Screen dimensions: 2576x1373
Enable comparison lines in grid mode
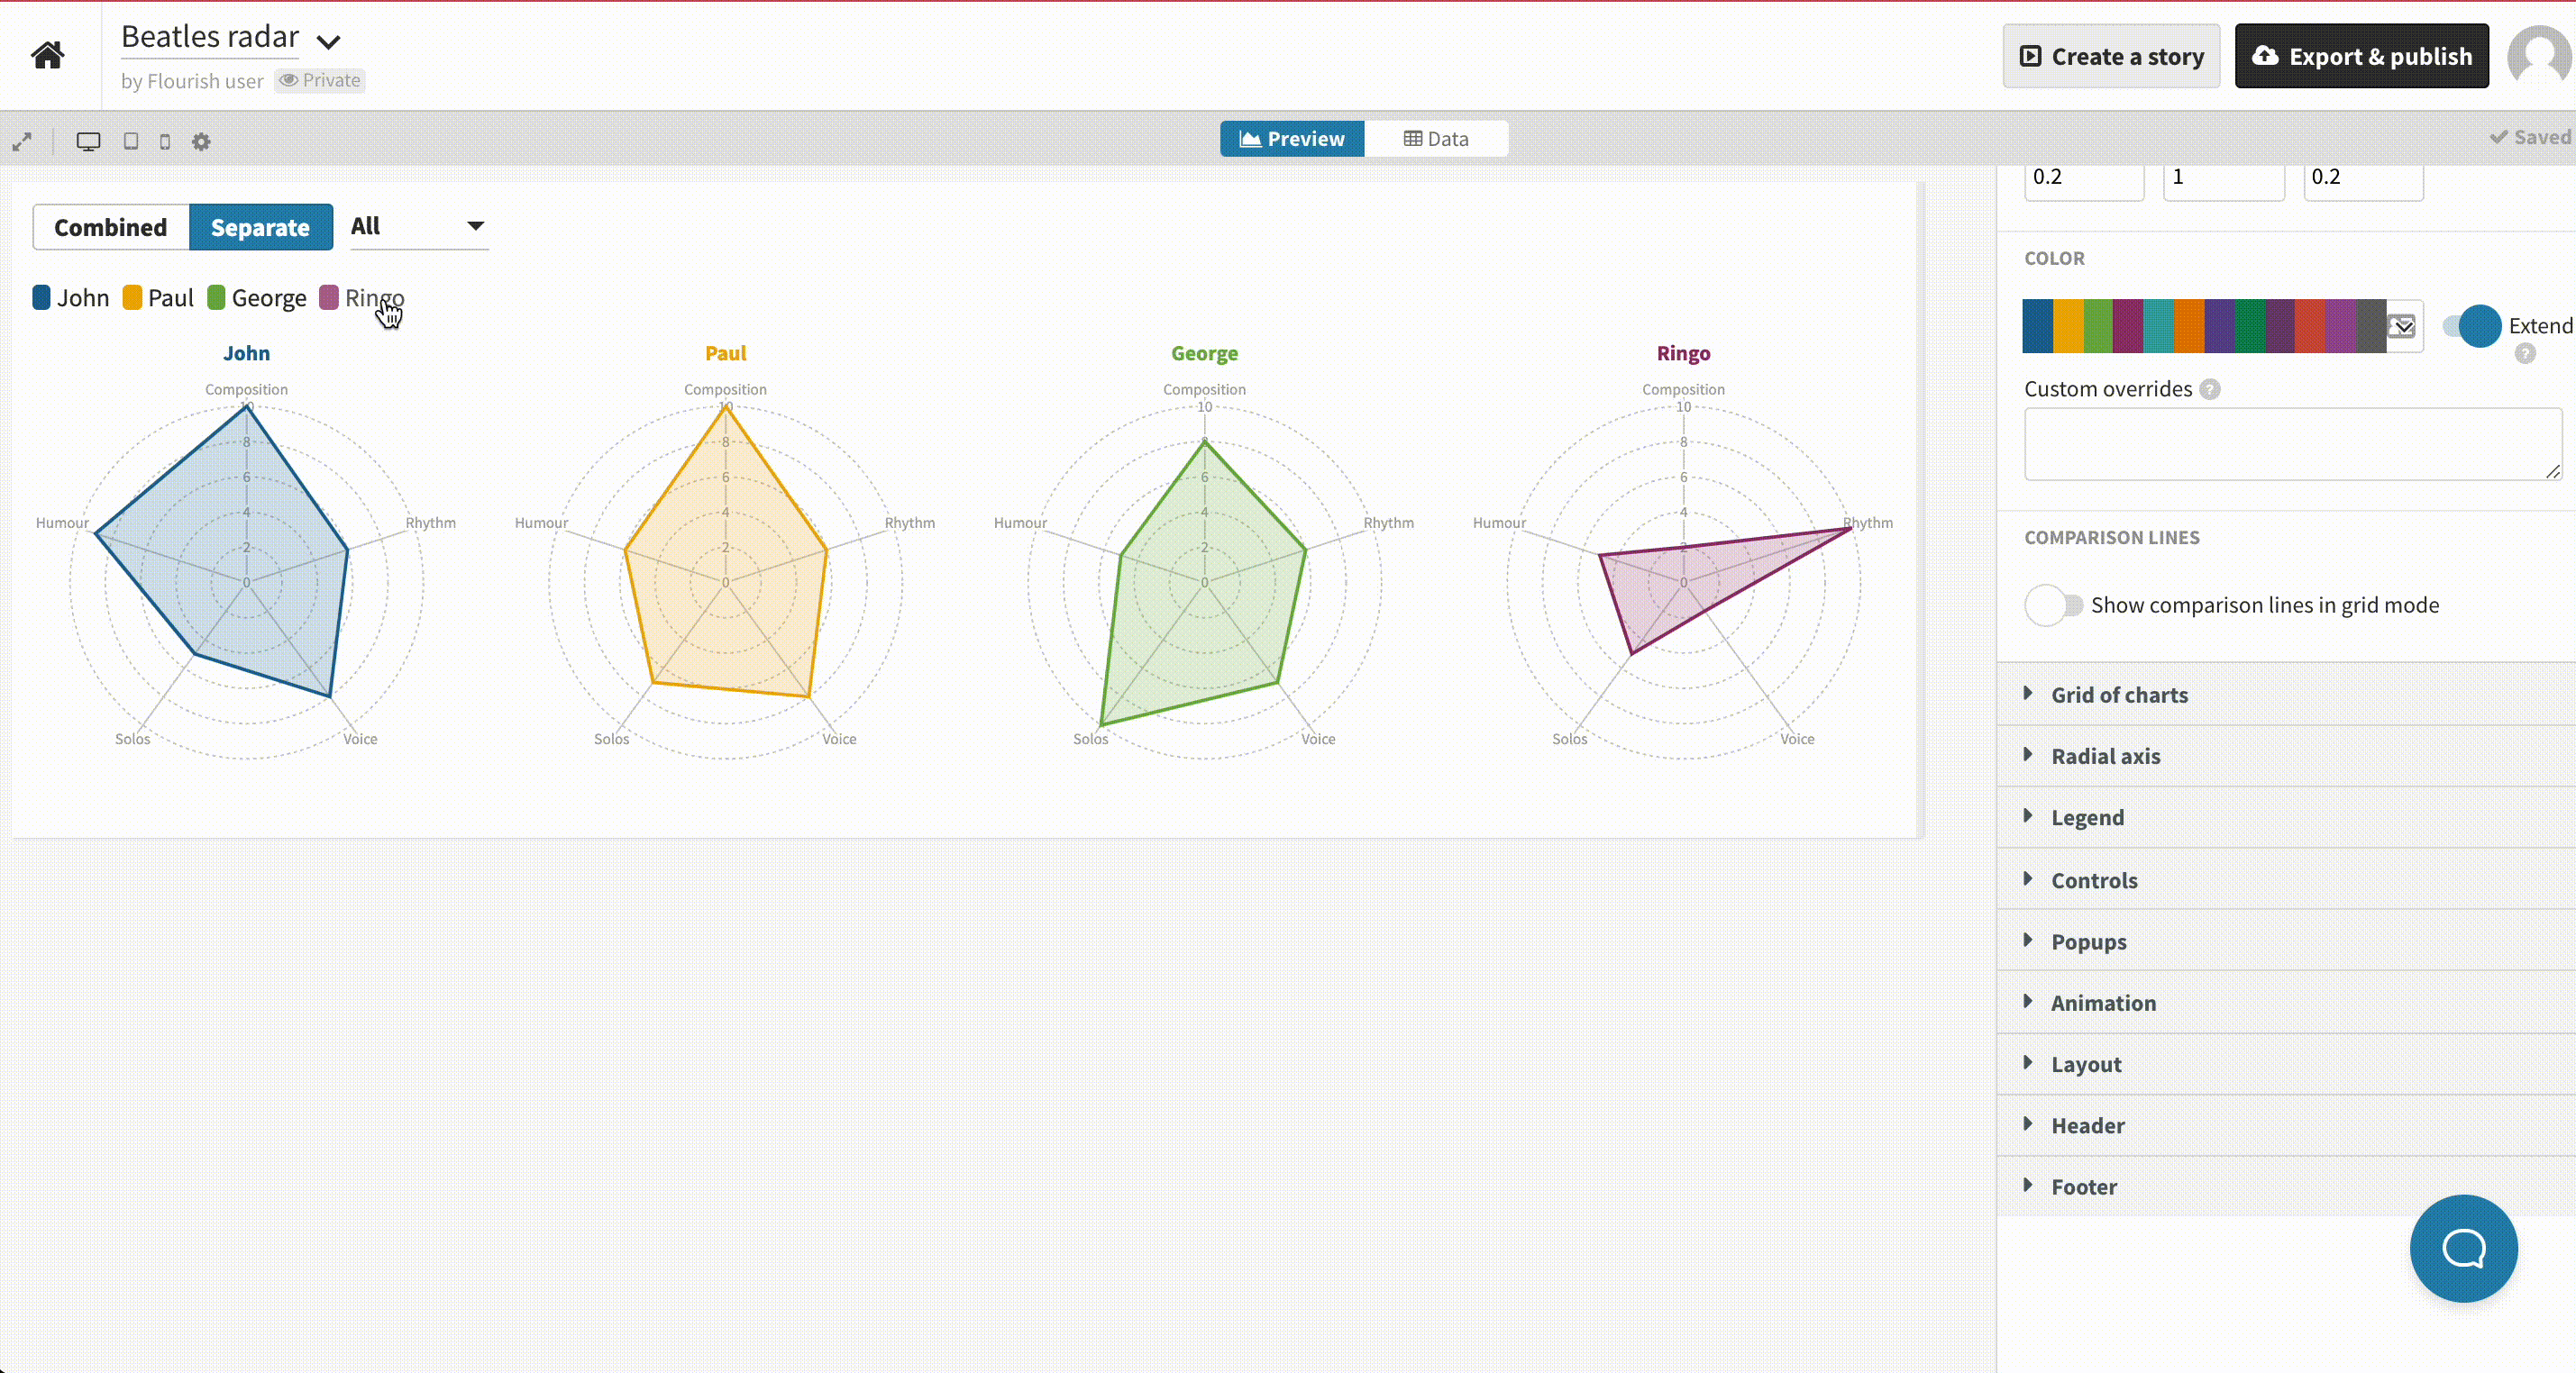pos(2053,605)
